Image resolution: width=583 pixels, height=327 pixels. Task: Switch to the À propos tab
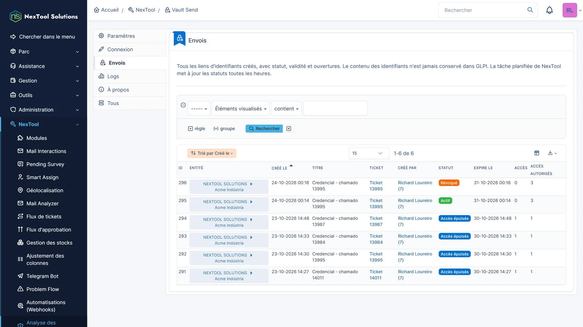(130, 90)
